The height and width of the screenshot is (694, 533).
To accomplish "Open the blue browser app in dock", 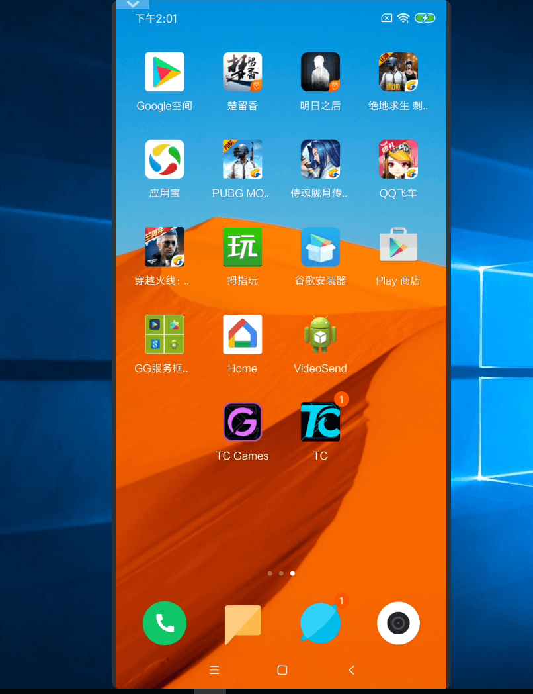I will pos(320,622).
